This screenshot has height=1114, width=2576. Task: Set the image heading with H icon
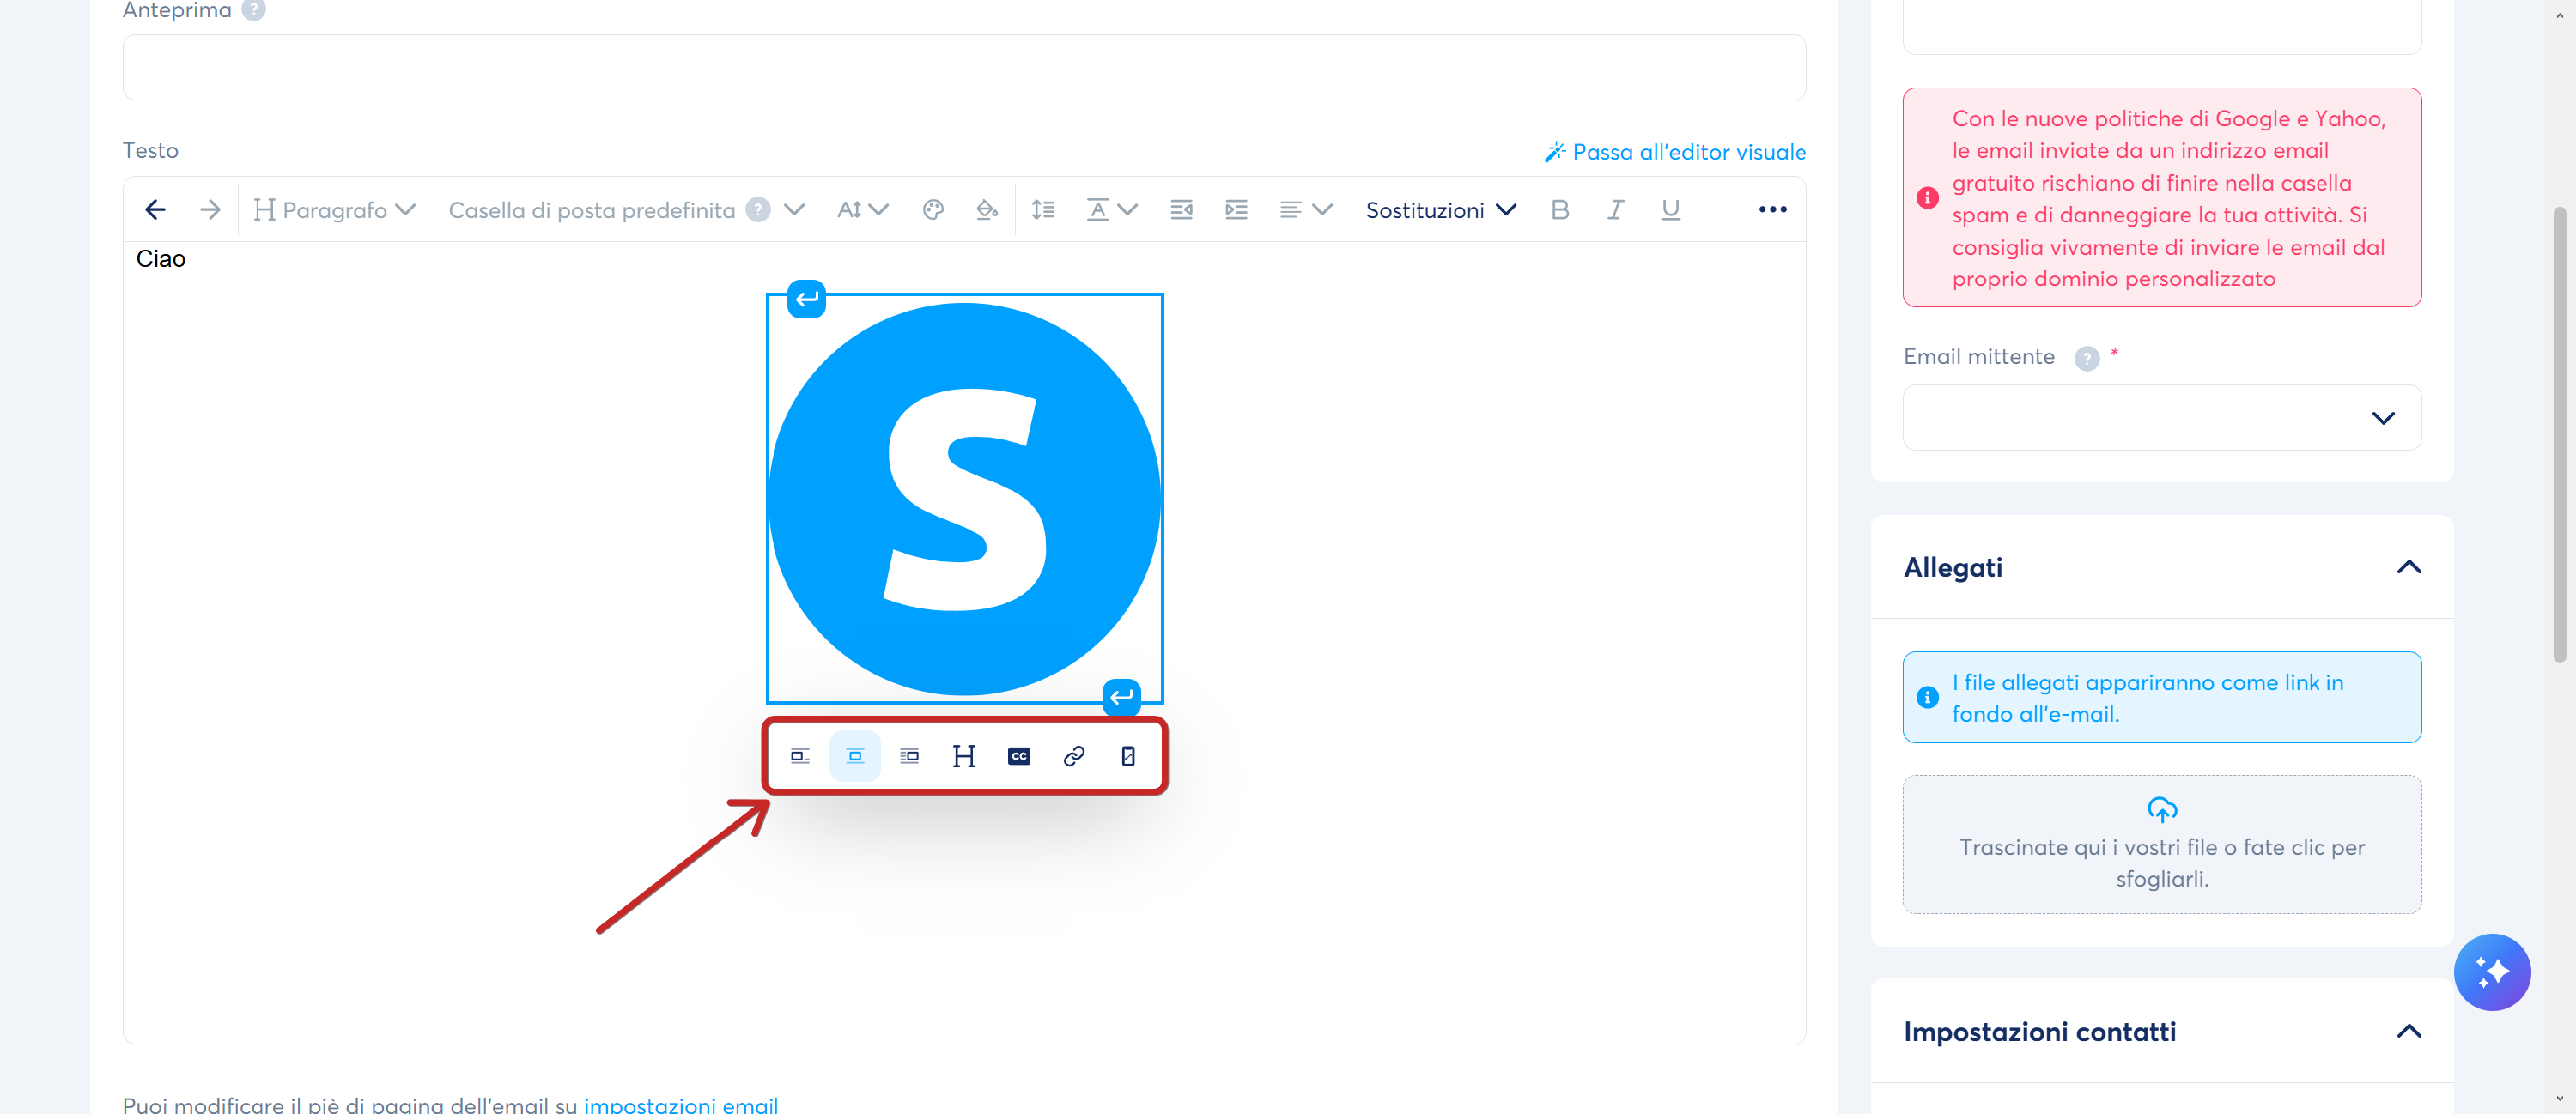pos(964,756)
